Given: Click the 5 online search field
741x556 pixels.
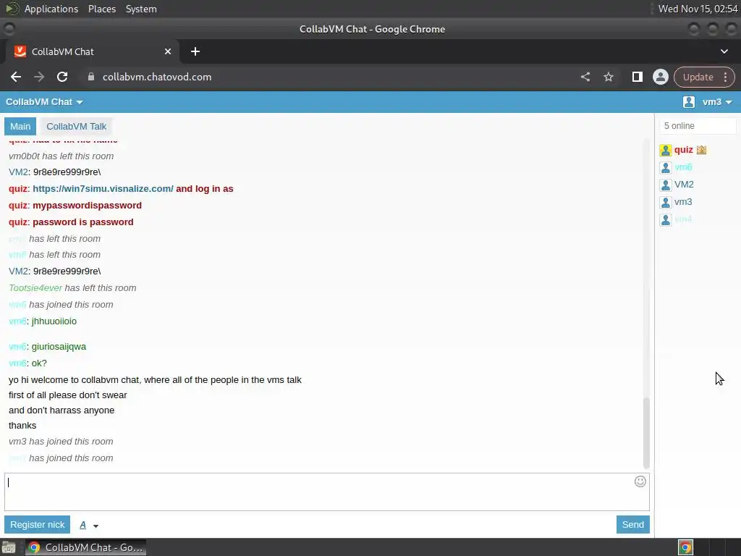Looking at the screenshot, I should (698, 126).
